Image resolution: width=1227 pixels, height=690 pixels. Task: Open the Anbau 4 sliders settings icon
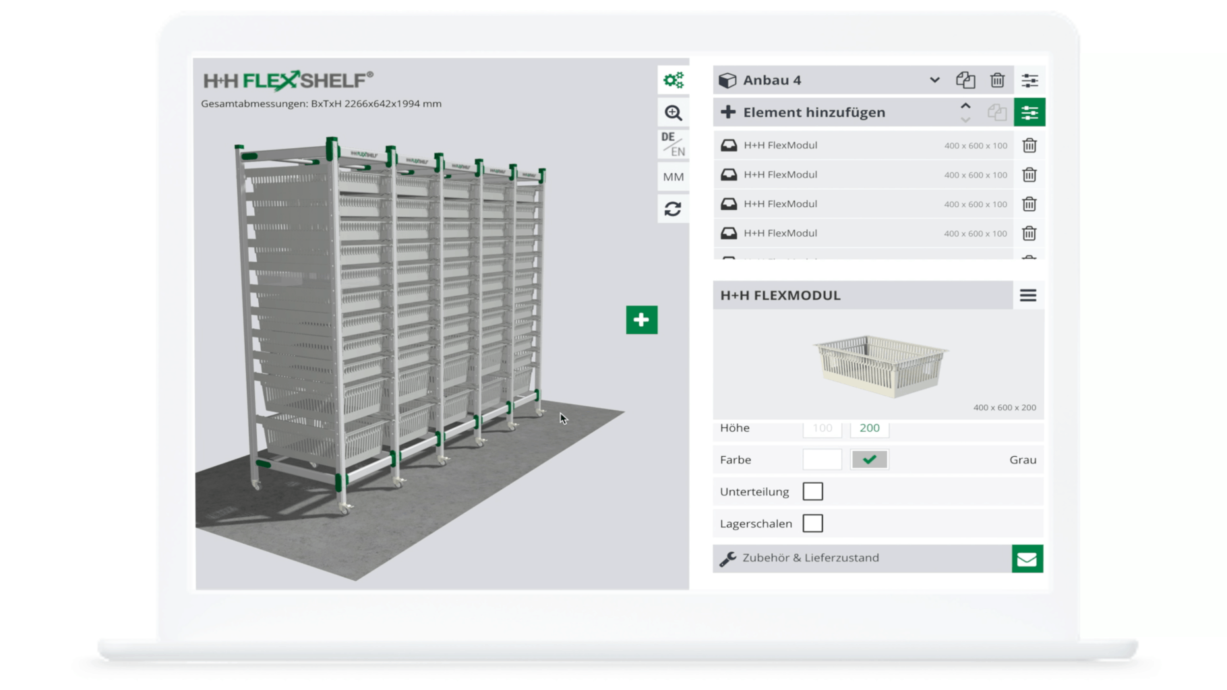tap(1029, 80)
